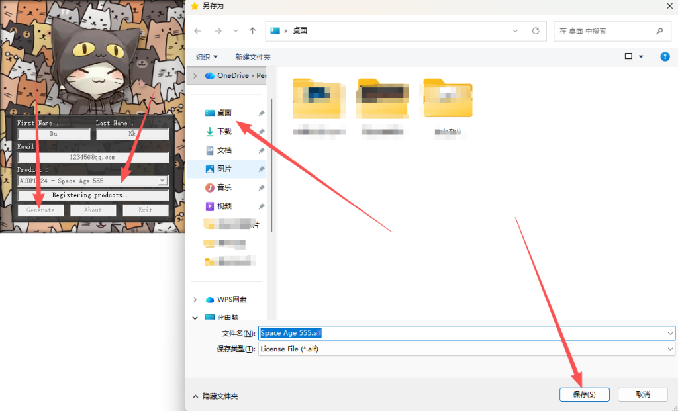Open the recent locations chevron beside Forward
The width and height of the screenshot is (678, 411).
click(236, 30)
